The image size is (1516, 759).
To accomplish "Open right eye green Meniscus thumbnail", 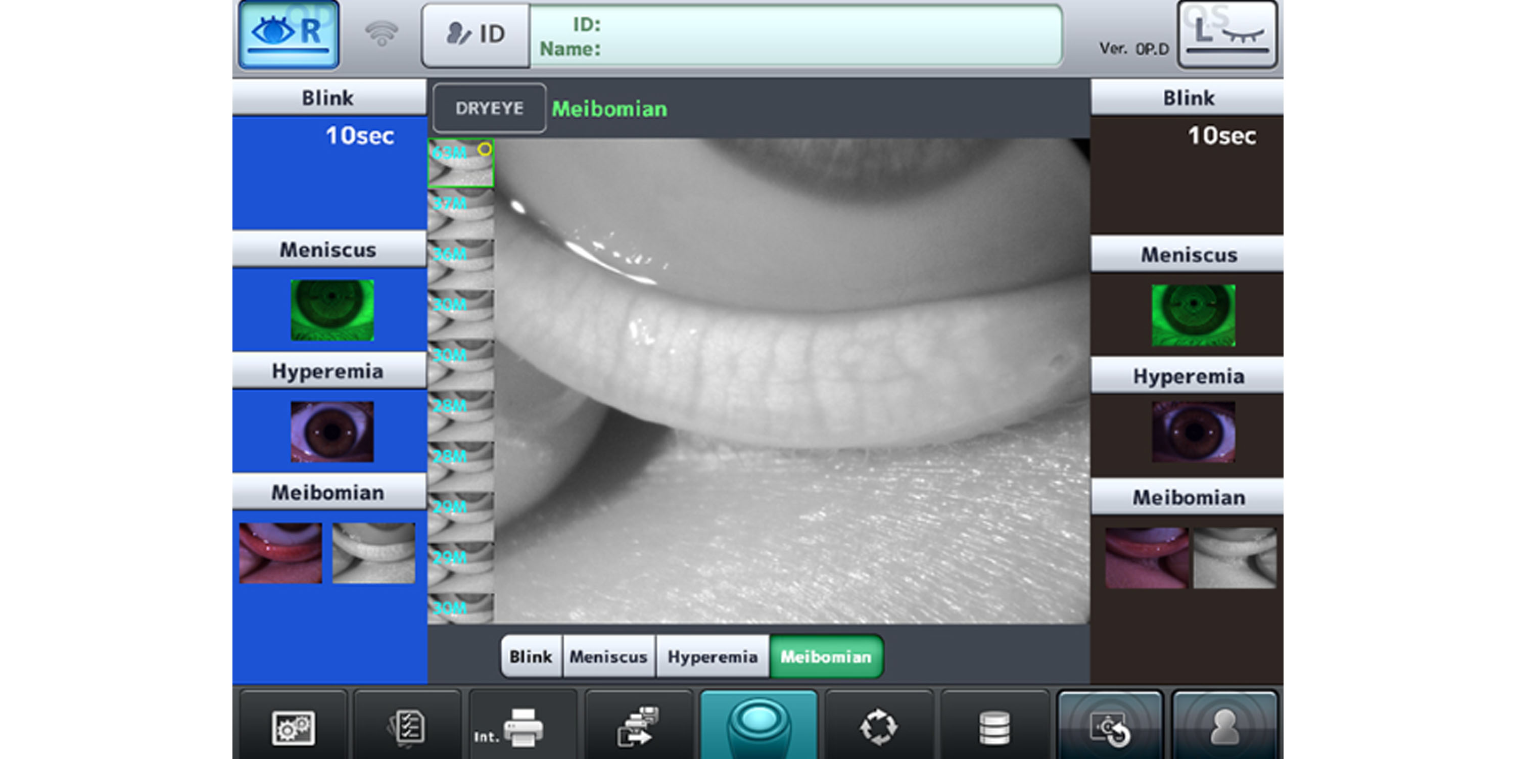I will click(332, 310).
